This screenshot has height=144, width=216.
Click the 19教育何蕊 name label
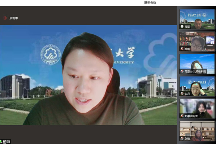click(x=191, y=116)
